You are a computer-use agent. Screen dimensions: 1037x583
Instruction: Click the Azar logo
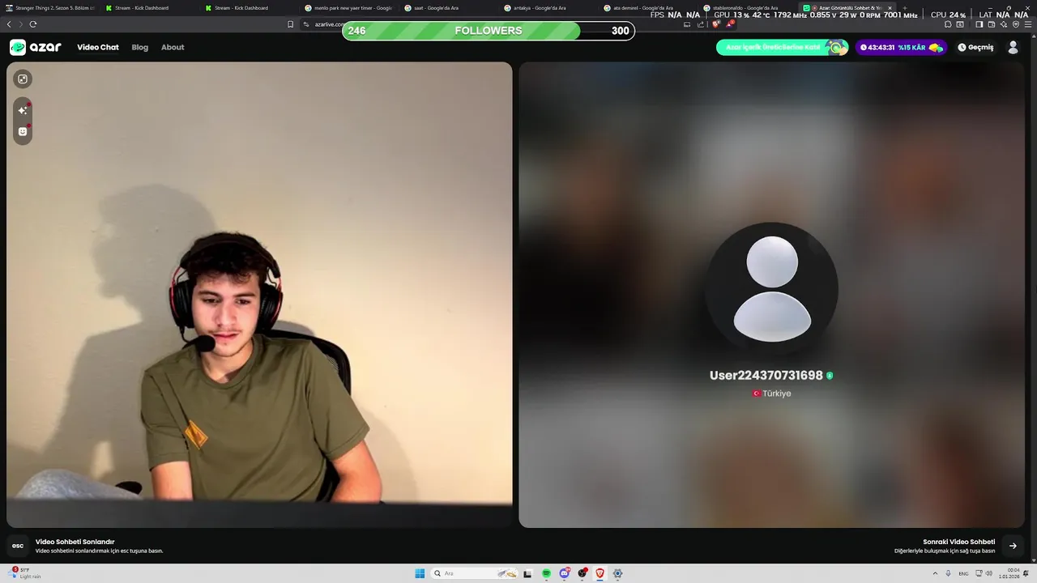(x=36, y=47)
